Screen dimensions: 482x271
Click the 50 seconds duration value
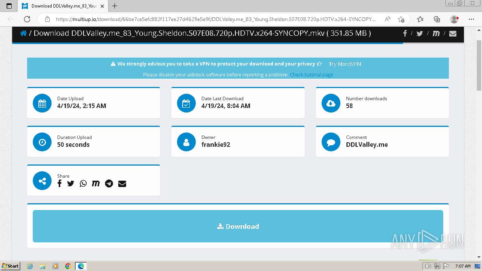[x=73, y=145]
